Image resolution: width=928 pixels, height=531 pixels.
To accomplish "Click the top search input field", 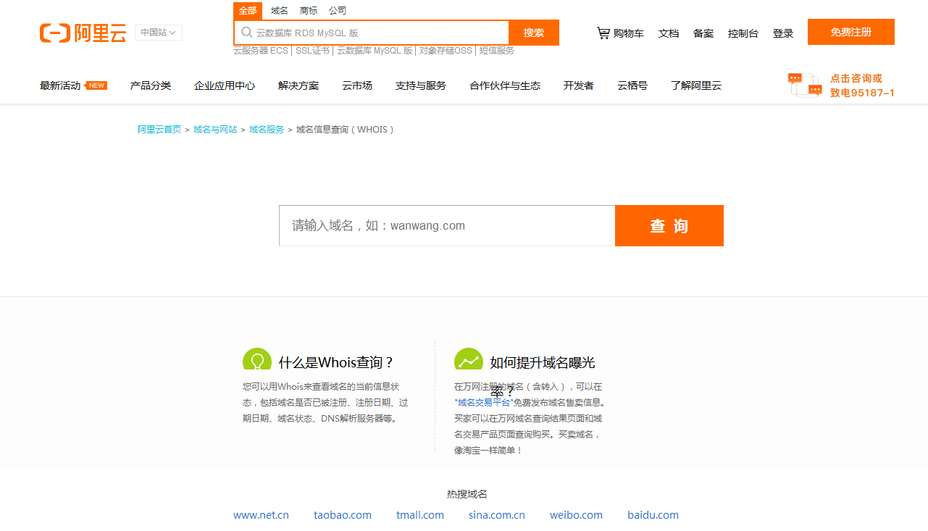I will tap(372, 33).
